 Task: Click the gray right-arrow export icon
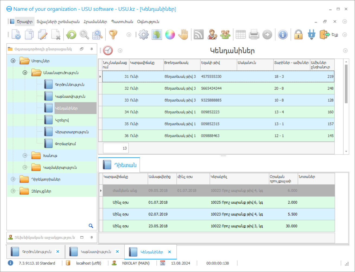(x=267, y=35)
